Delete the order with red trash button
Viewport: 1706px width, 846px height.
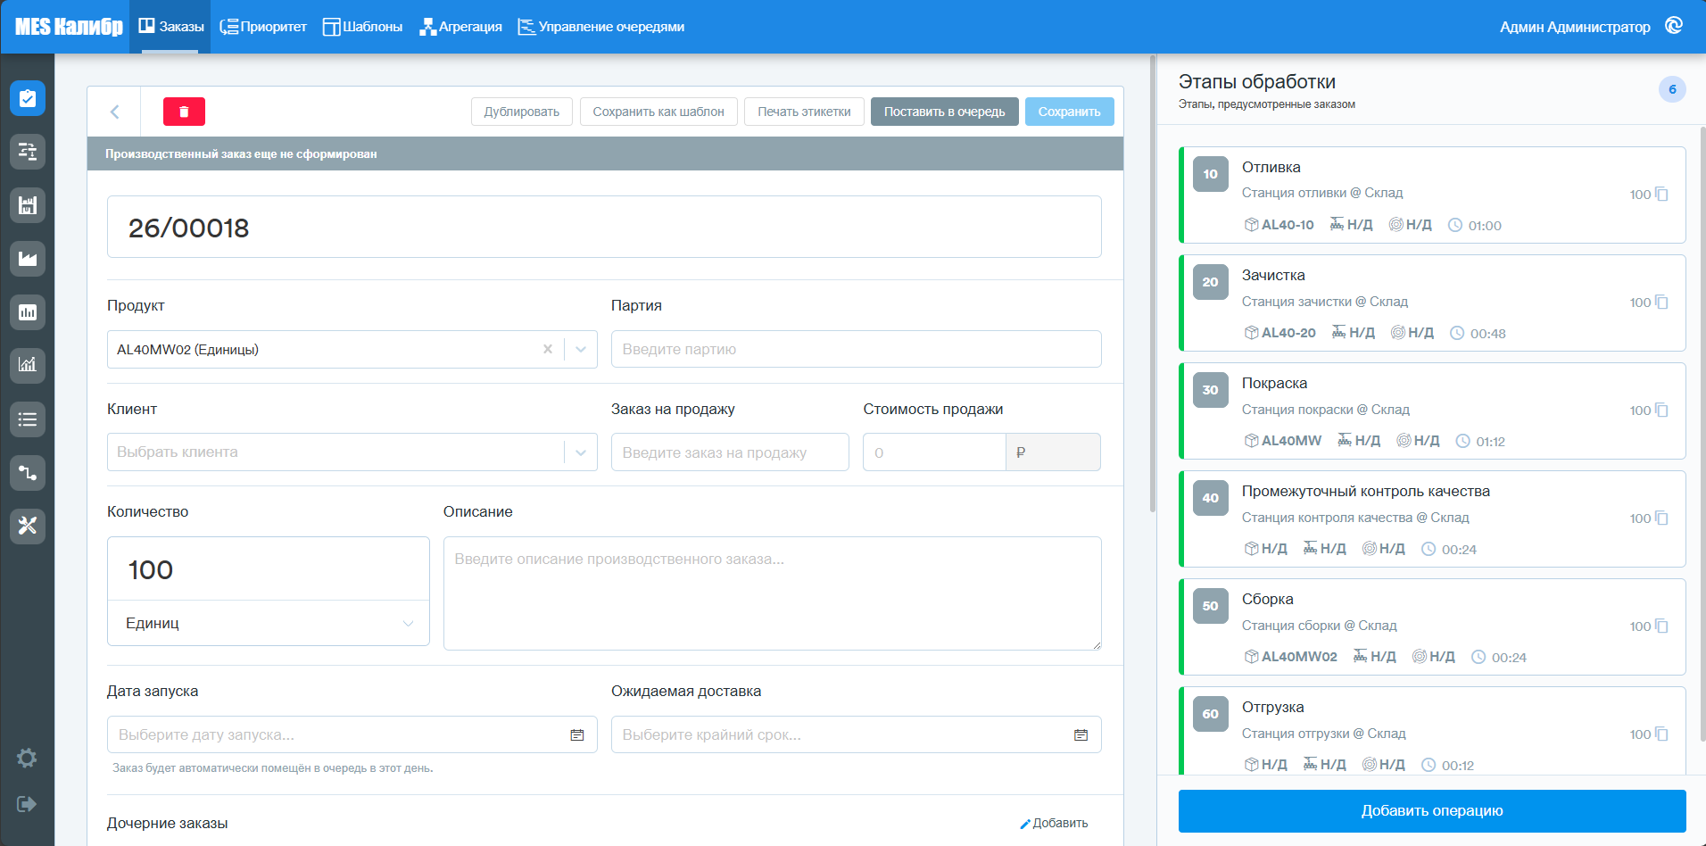184,112
